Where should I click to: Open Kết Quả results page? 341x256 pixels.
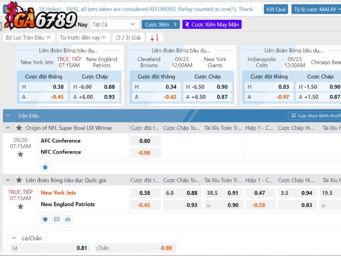click(276, 9)
